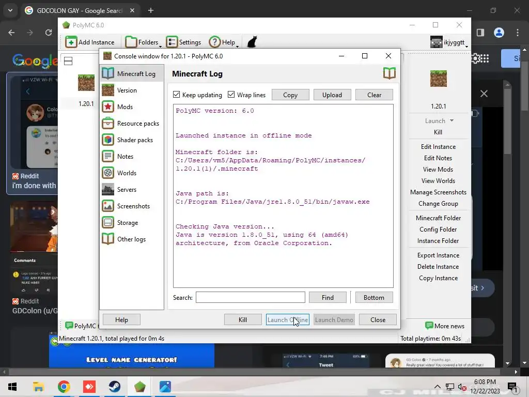Screen dimensions: 529x397
Task: Click Change Group
Action: 438,204
